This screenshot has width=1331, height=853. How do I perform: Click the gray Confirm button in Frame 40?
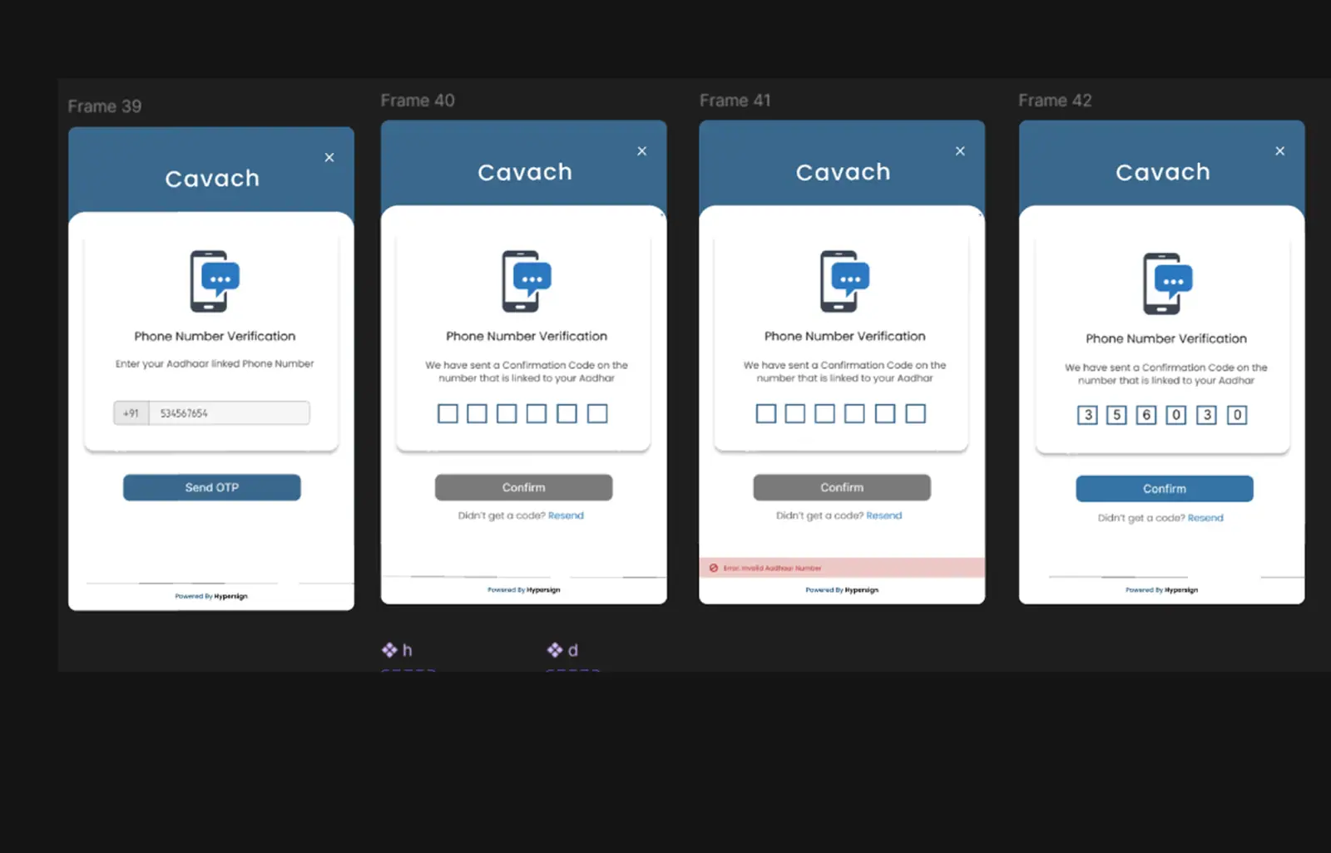[x=523, y=487]
